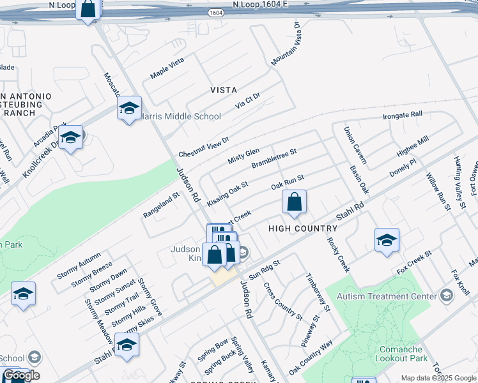Click the Maple Vista street label
The width and height of the screenshot is (478, 383).
pos(167,68)
